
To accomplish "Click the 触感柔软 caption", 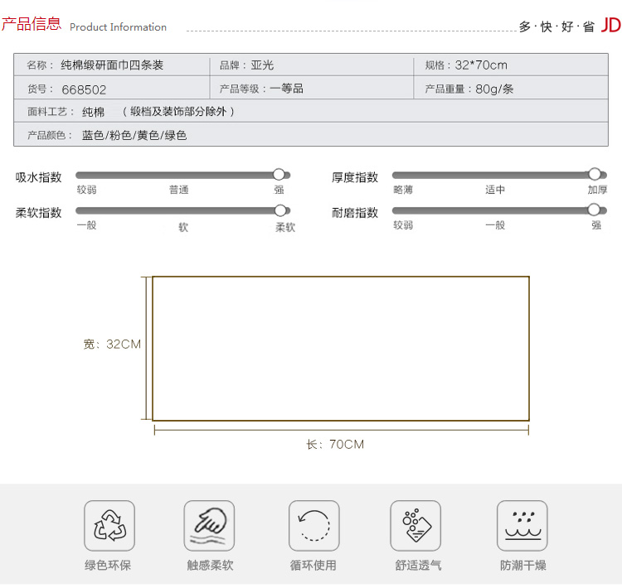I will (211, 565).
